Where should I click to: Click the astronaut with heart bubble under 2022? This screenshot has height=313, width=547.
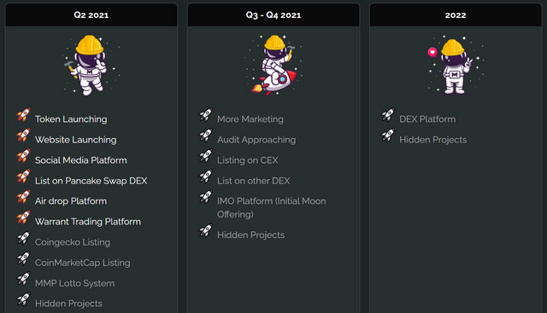tap(456, 67)
